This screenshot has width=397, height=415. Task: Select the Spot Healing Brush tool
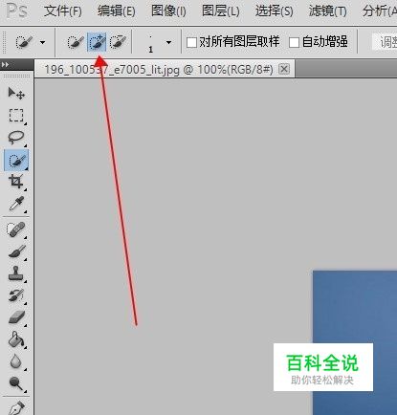point(16,229)
